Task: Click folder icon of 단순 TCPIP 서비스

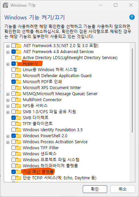Action: coord(18,178)
